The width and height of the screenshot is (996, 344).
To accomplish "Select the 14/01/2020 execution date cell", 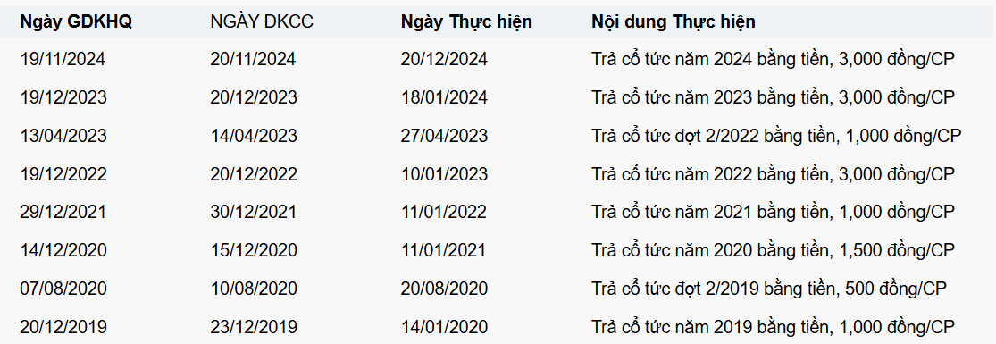I will [x=444, y=327].
